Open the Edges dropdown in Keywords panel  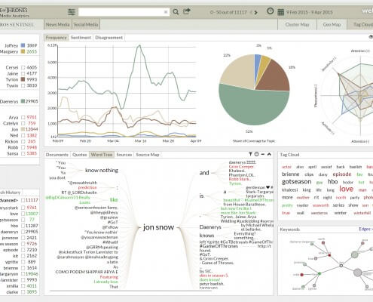point(365,229)
